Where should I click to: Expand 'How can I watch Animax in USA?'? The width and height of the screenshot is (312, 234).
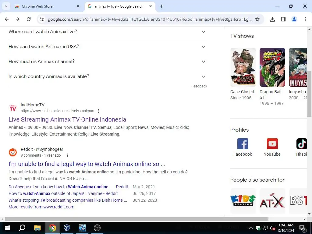click(x=108, y=47)
